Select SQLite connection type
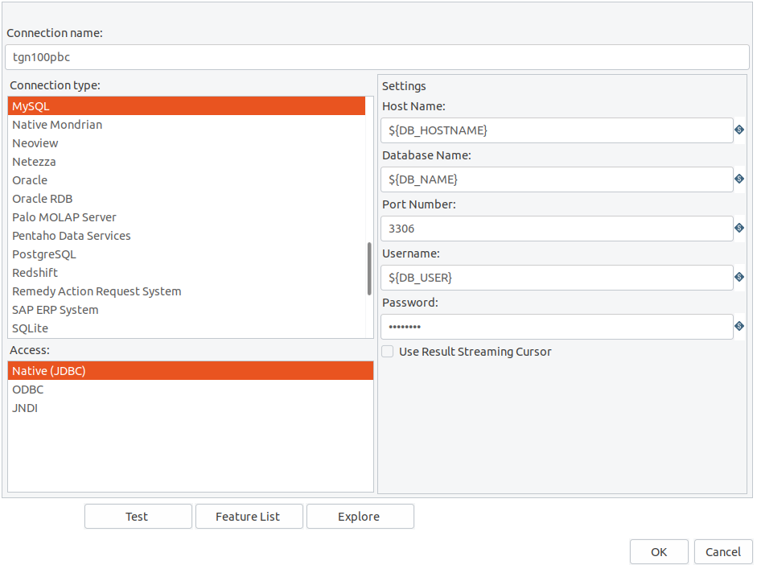The width and height of the screenshot is (757, 569). (x=187, y=328)
